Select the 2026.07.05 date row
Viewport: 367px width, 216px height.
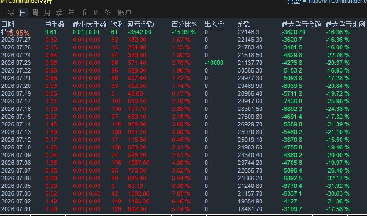pos(16,186)
